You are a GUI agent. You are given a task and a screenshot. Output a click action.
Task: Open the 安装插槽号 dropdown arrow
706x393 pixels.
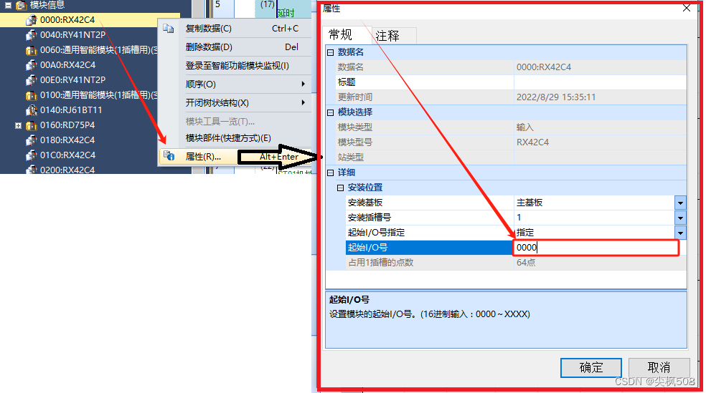pos(680,218)
